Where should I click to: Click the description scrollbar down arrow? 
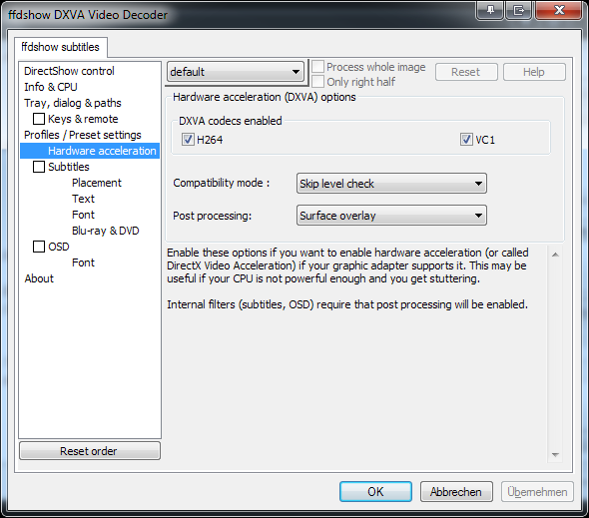click(x=555, y=455)
